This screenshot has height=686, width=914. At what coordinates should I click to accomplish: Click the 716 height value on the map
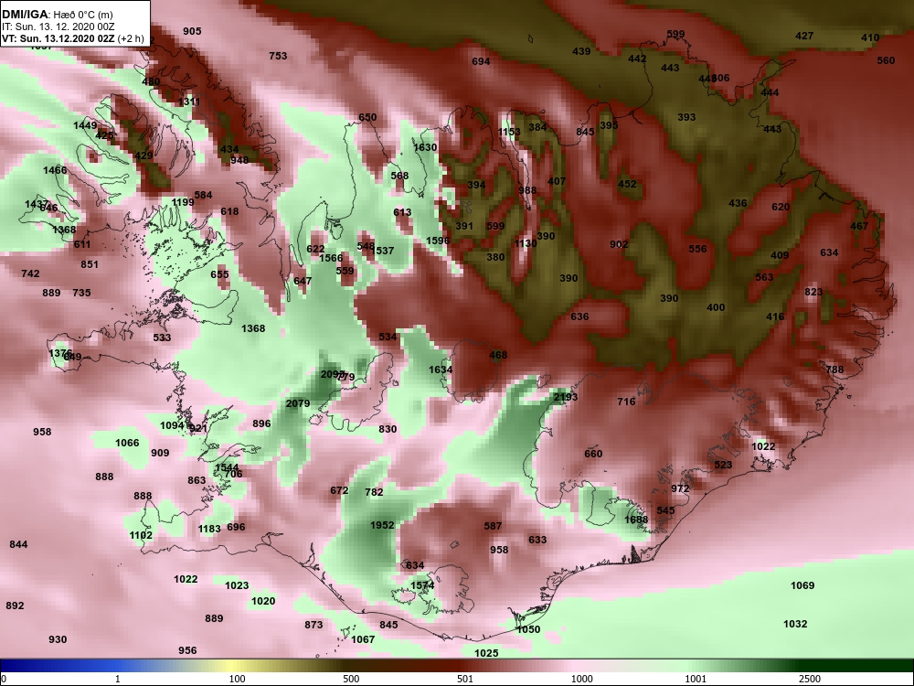point(626,402)
